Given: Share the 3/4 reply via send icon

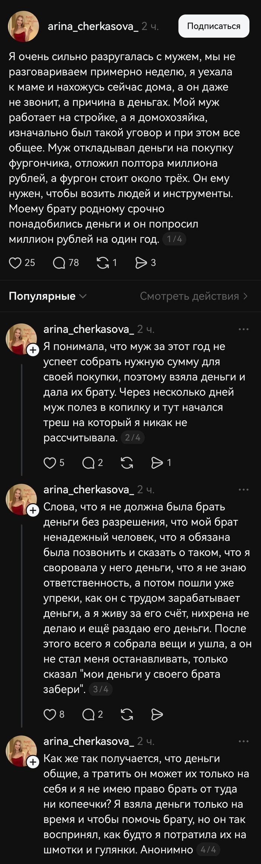Looking at the screenshot, I should (x=157, y=714).
